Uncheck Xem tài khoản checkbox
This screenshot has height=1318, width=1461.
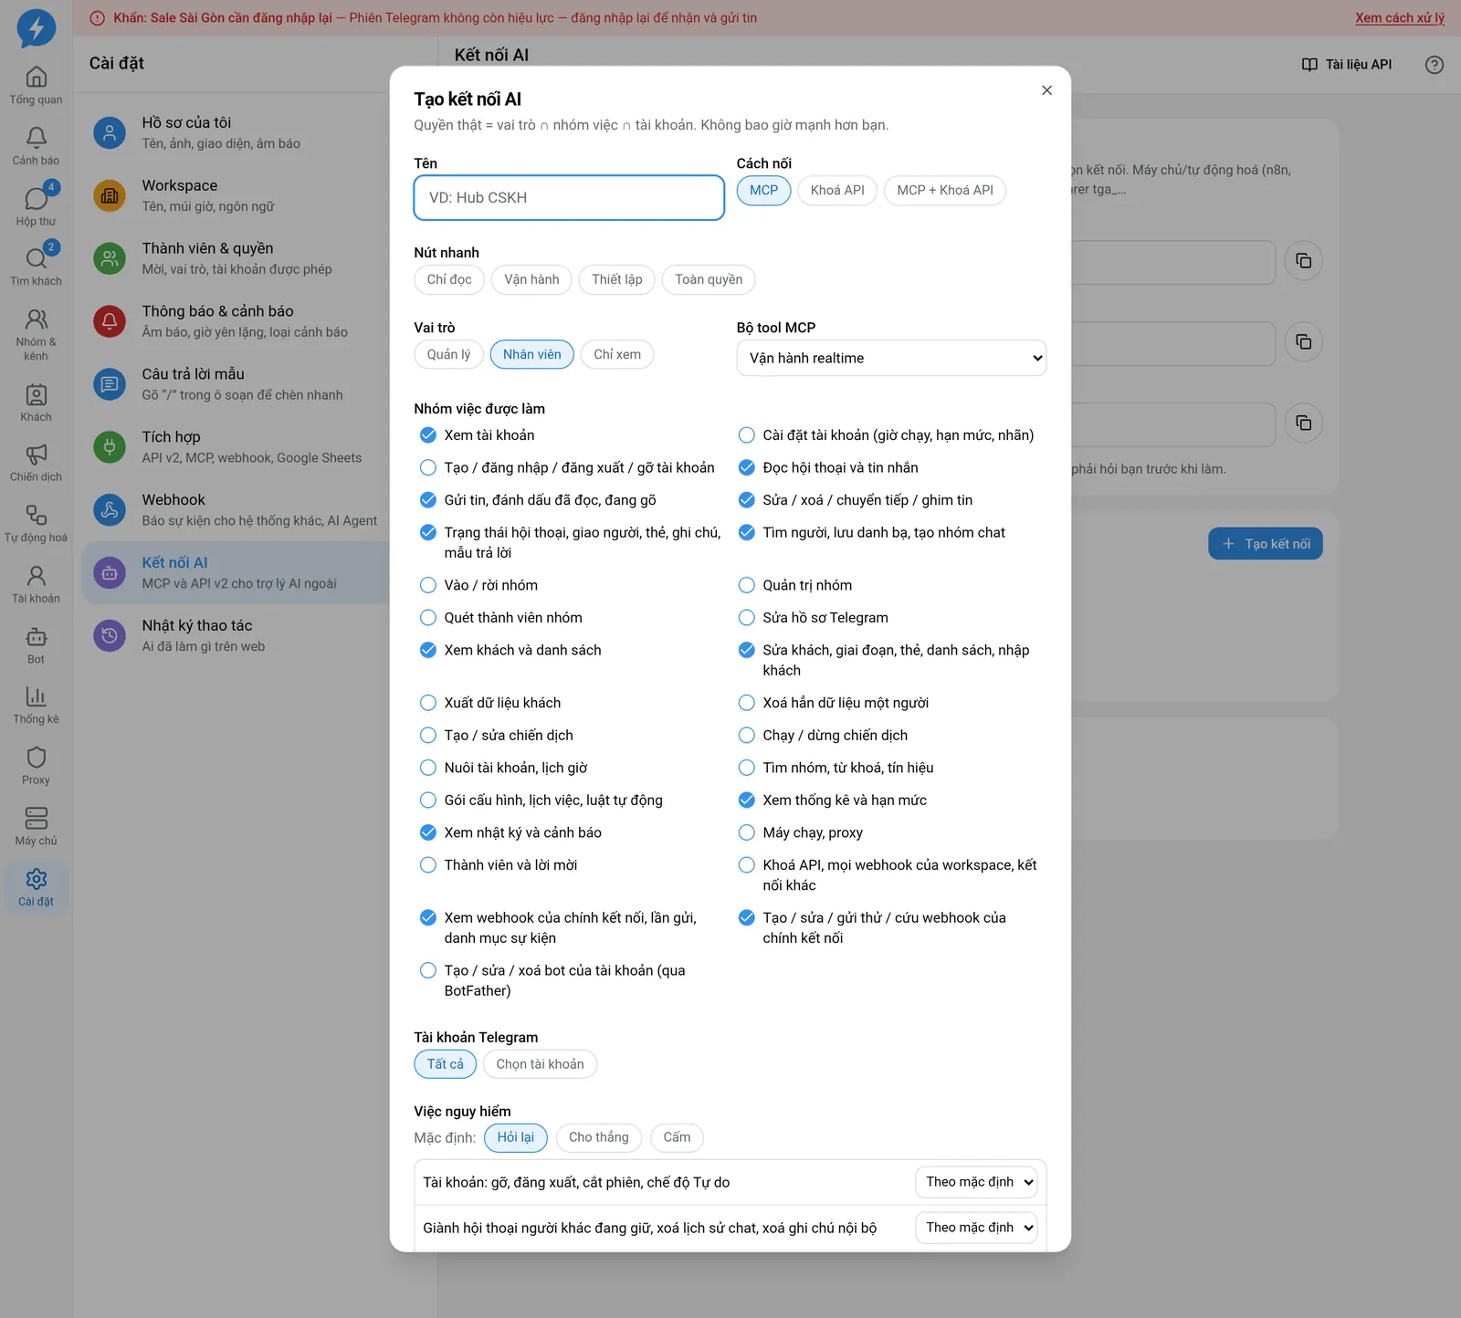point(427,435)
